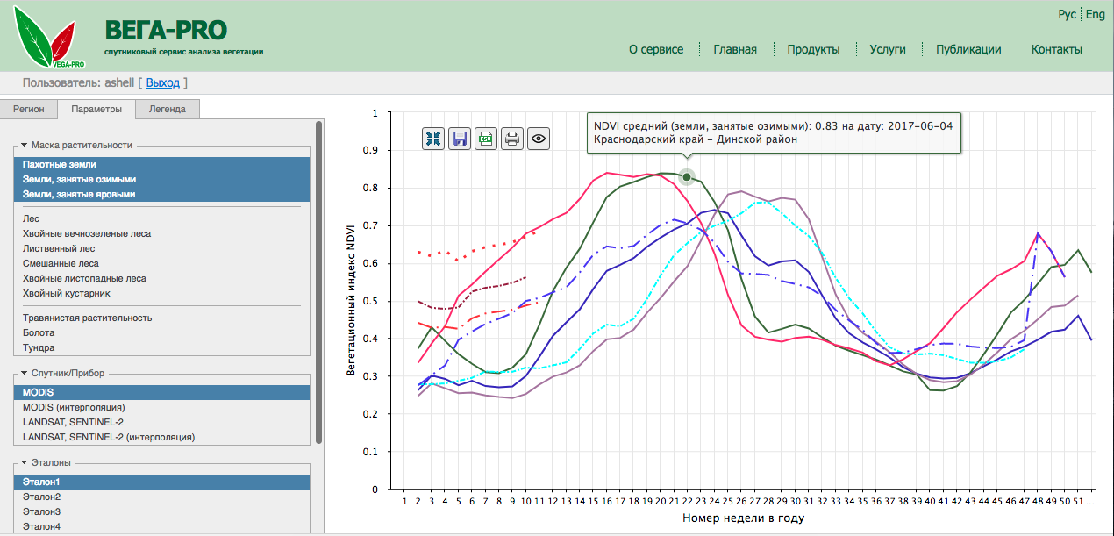Click the VEGA-PRO leaf logo
Image resolution: width=1114 pixels, height=536 pixels.
point(49,39)
